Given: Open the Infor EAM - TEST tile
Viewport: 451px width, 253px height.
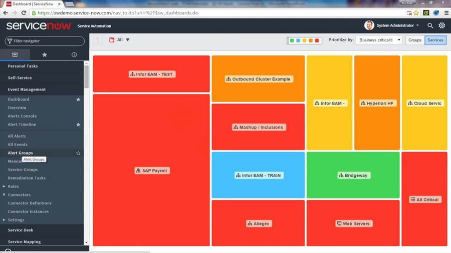Looking at the screenshot, I should click(x=151, y=74).
